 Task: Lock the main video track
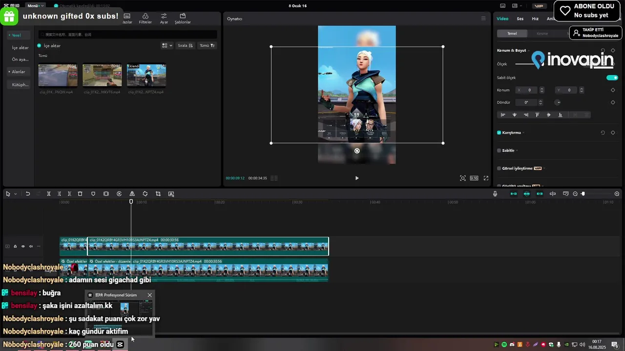pos(15,246)
